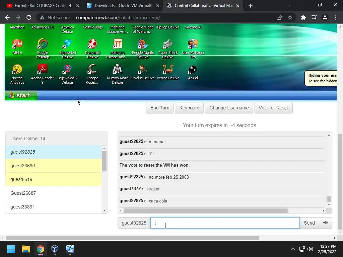Open User Manager Pro desktop icon
Viewport: 343px width, 257px height.
[193, 49]
